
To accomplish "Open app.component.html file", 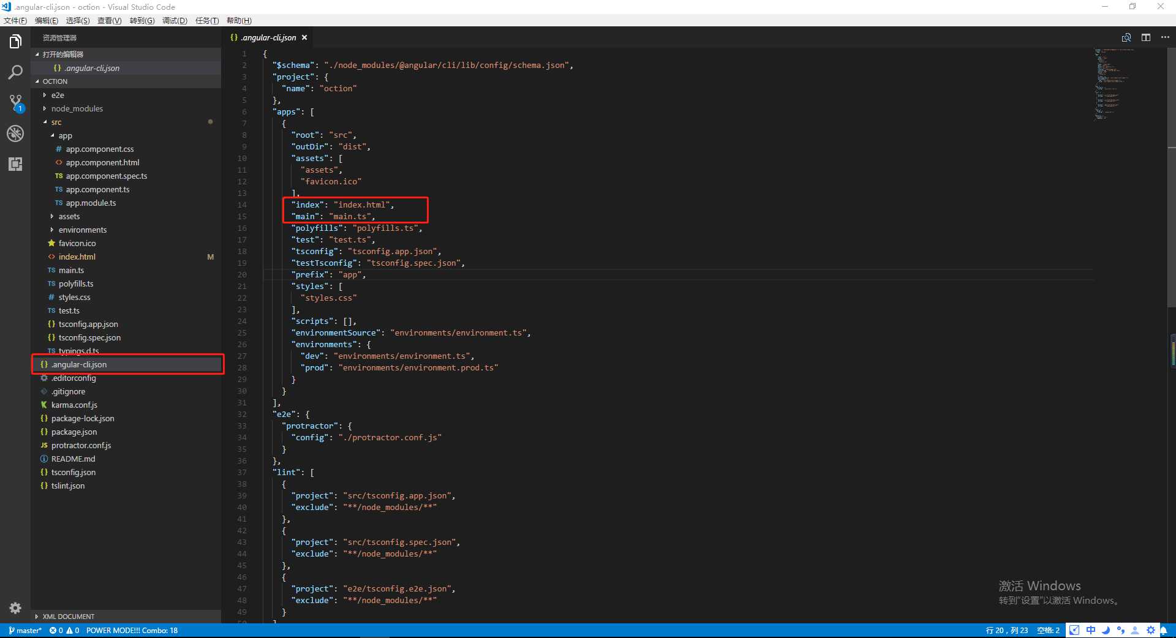I will 126,162.
